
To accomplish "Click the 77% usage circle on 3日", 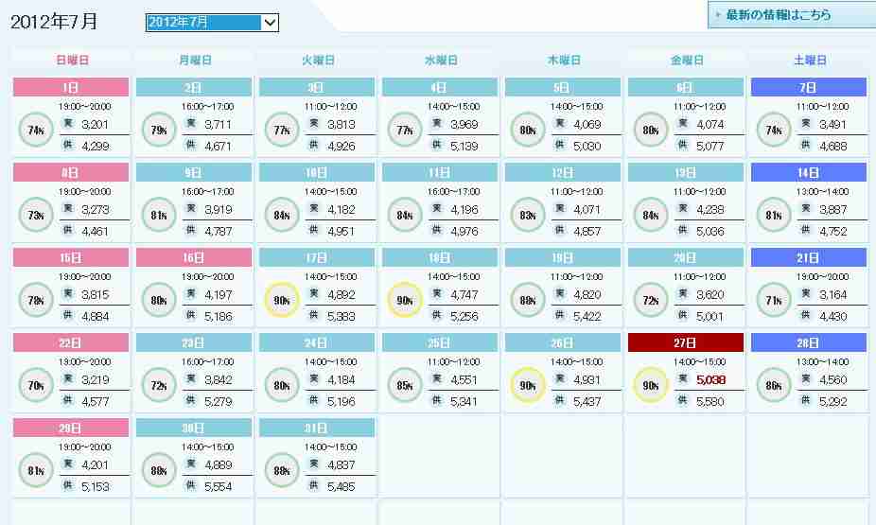I will point(282,131).
